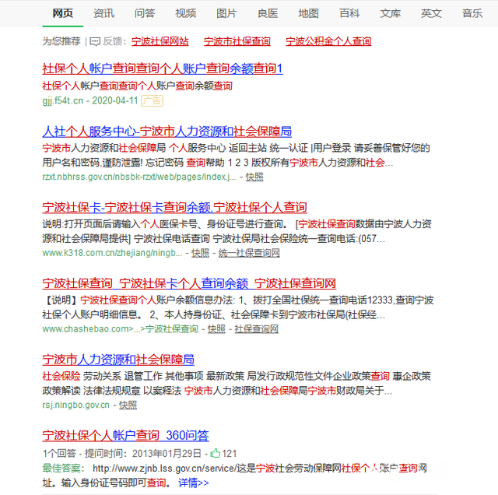Image resolution: width=498 pixels, height=495 pixels.
Task: Switch to the 百科 tab
Action: point(349,13)
